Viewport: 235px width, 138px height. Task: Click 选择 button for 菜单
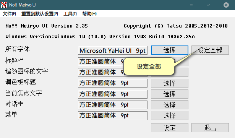pos(170,115)
